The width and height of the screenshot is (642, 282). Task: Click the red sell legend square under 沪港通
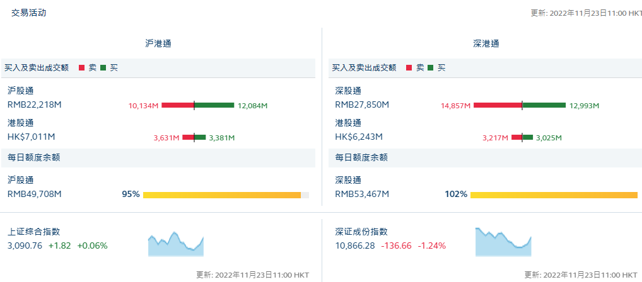point(81,67)
